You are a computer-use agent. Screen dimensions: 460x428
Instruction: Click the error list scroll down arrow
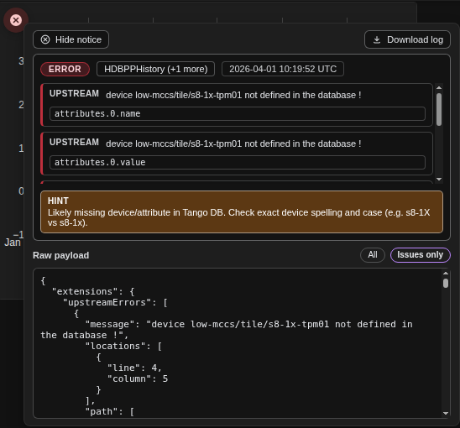[439, 179]
